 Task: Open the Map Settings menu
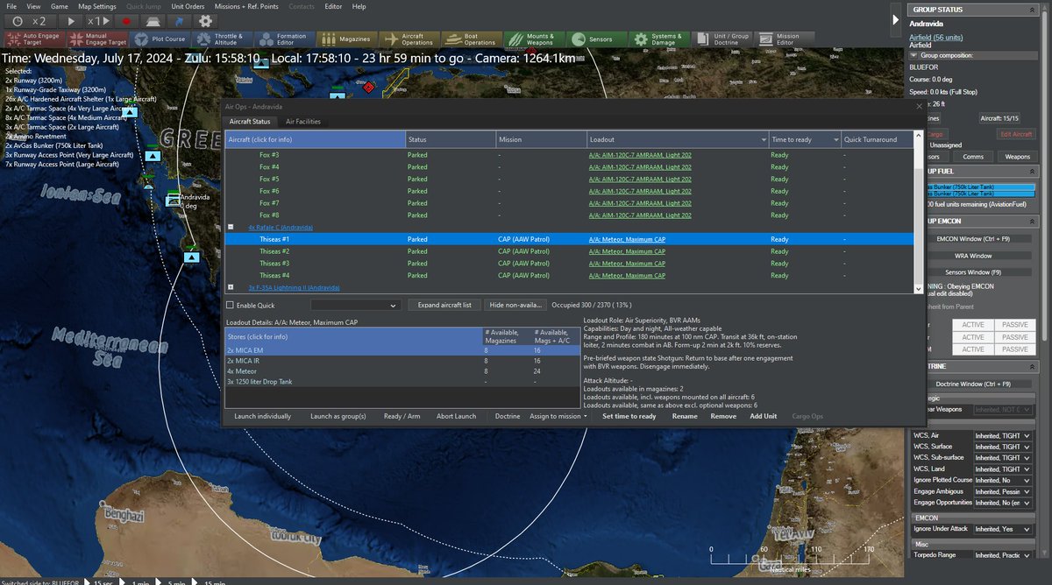96,6
